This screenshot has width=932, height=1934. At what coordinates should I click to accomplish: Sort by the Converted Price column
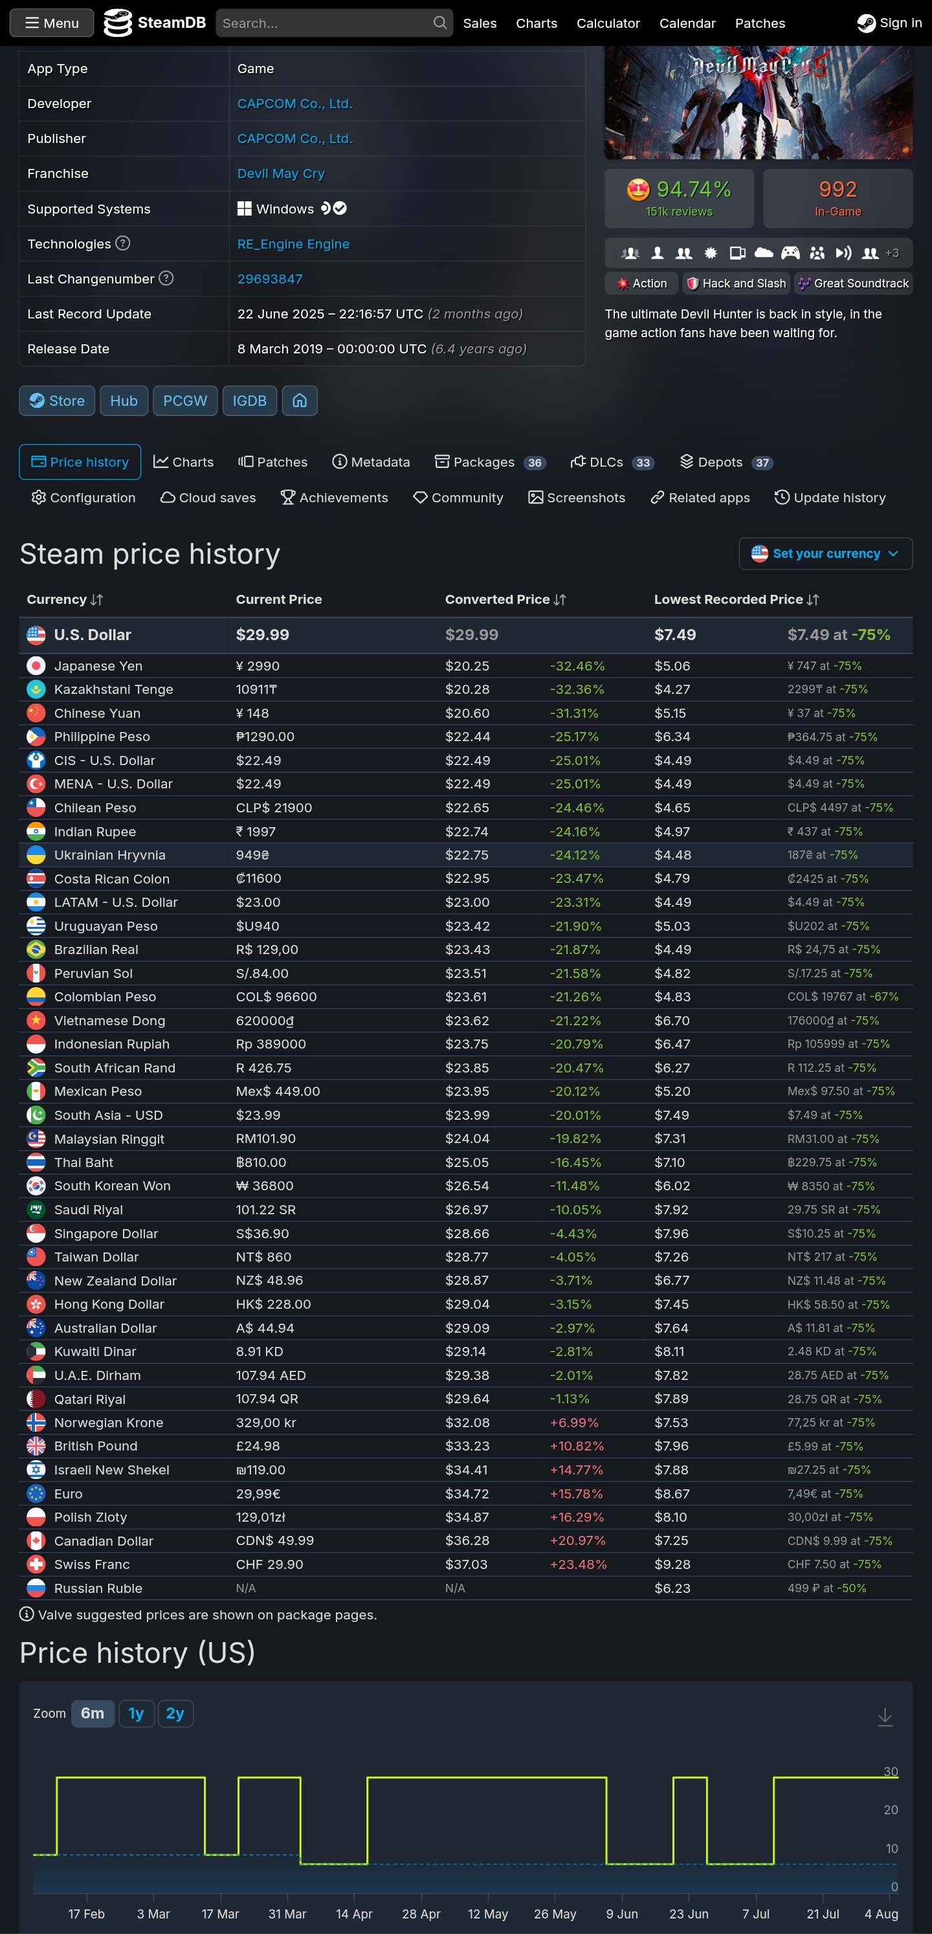click(x=505, y=599)
